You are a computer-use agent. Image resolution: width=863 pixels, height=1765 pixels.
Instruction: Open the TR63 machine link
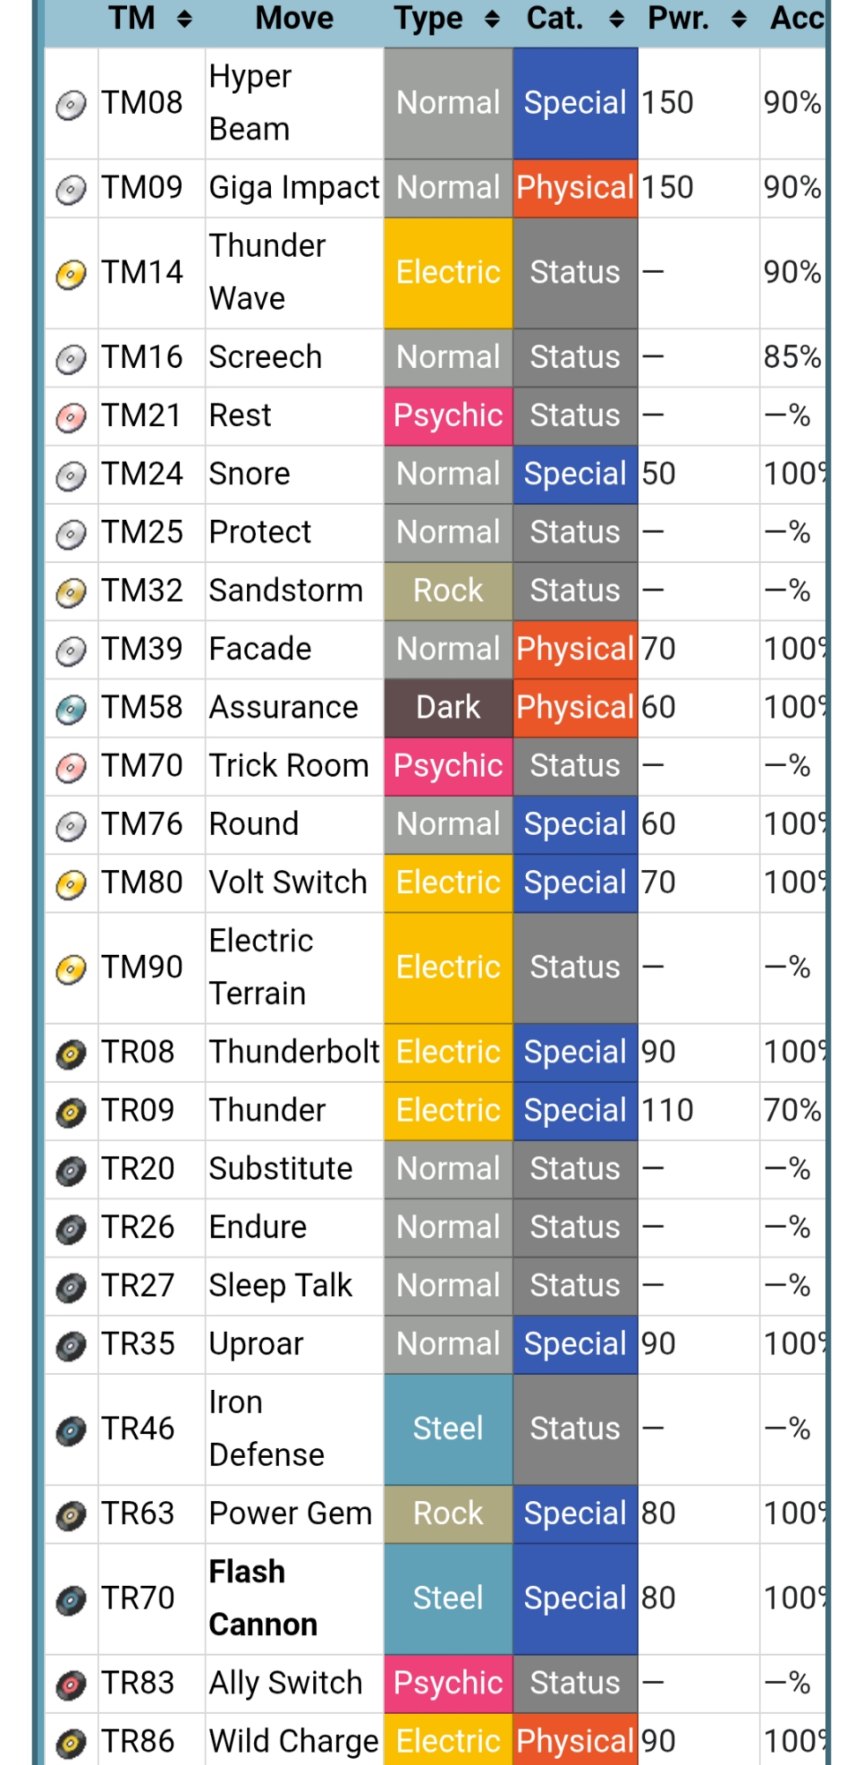[138, 1513]
